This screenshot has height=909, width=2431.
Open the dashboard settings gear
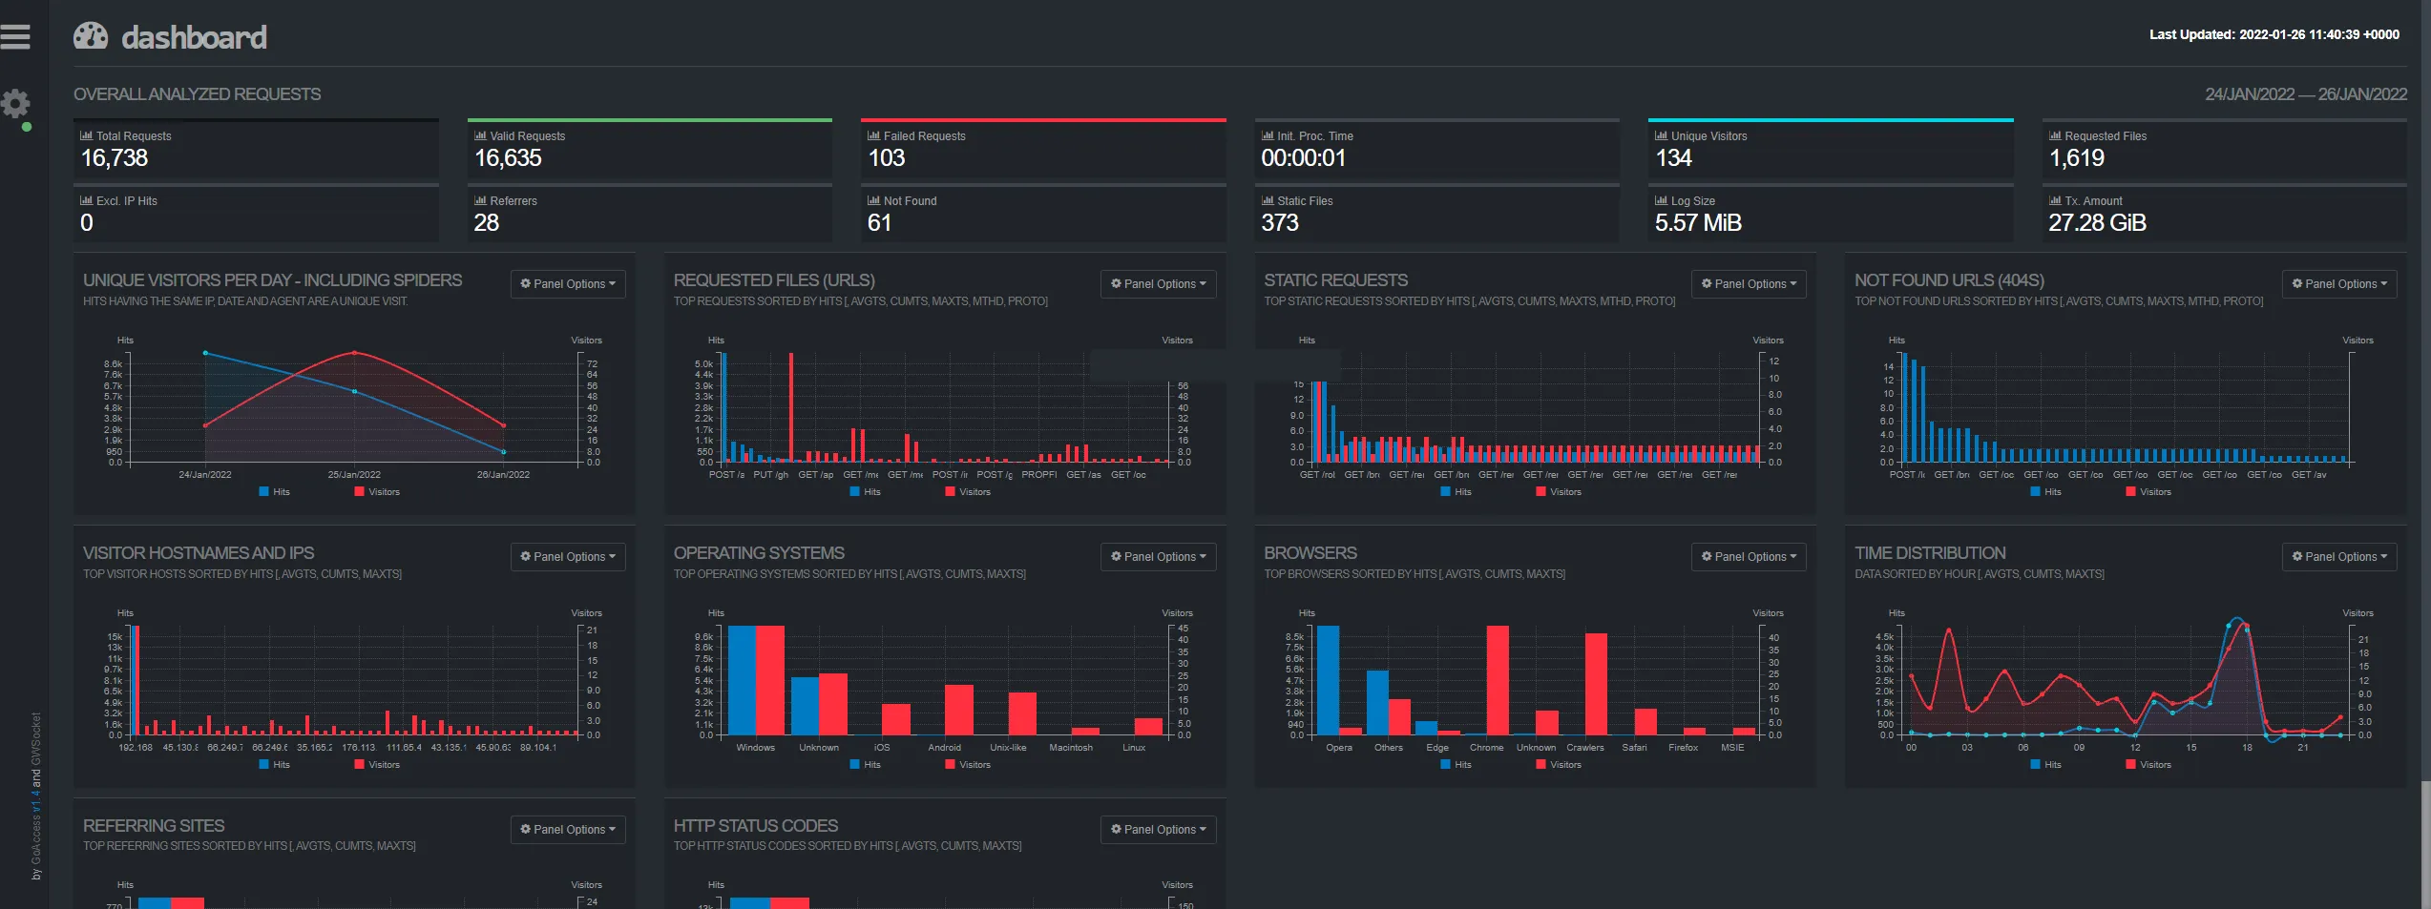point(15,105)
